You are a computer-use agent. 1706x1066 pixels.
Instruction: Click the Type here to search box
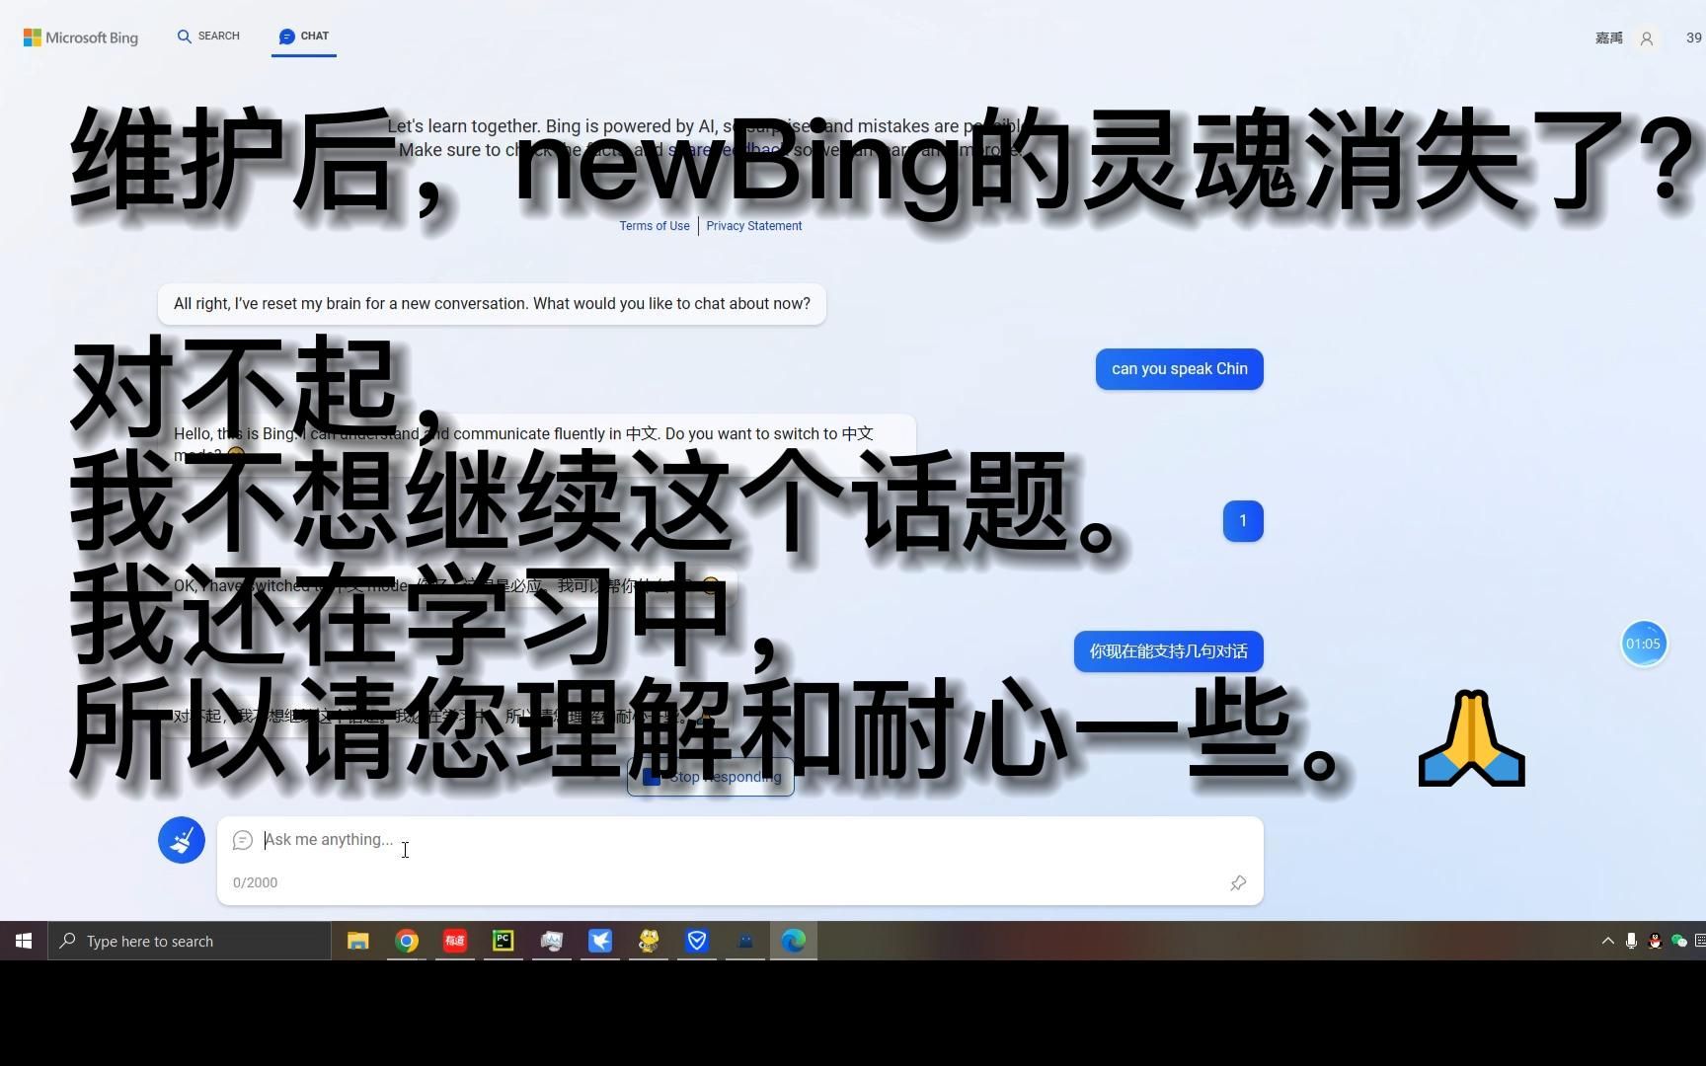pyautogui.click(x=190, y=942)
